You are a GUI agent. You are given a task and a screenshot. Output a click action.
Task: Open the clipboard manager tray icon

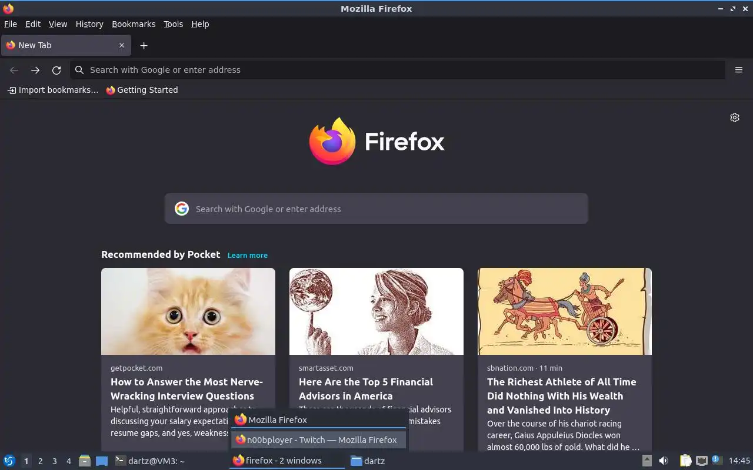[685, 461]
